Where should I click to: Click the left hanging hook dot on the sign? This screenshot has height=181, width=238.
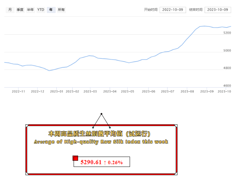click(x=93, y=127)
